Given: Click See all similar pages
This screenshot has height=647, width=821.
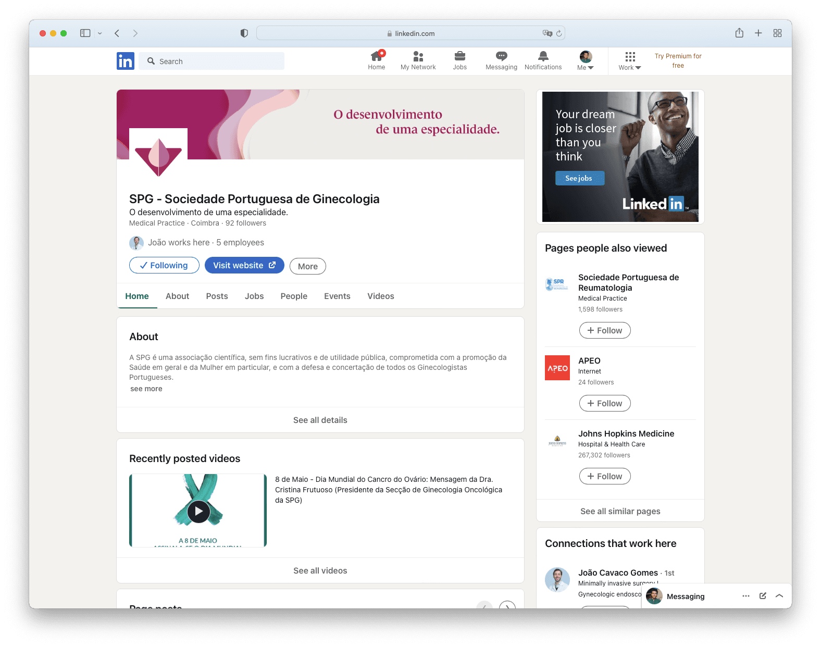Looking at the screenshot, I should (x=620, y=511).
